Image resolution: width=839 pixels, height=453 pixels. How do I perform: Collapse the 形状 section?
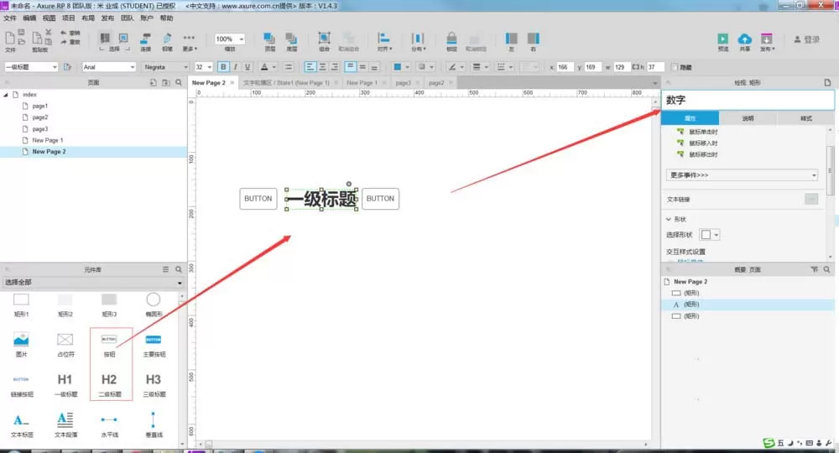[x=669, y=219]
